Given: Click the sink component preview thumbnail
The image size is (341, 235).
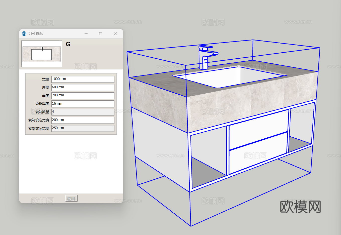Looking at the screenshot, I should tap(42, 54).
